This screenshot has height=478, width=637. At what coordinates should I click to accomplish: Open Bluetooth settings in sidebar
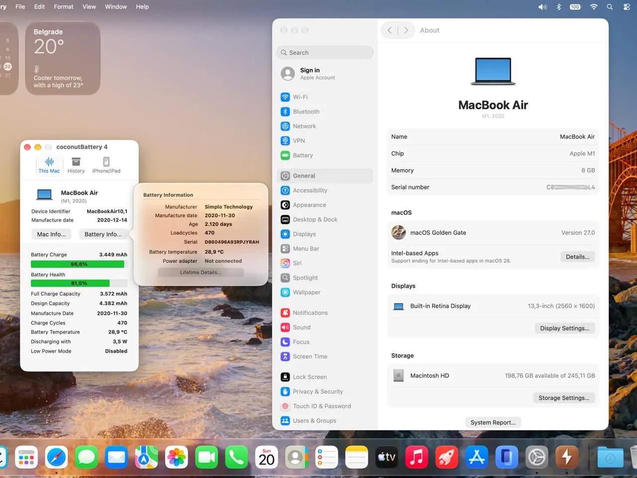[x=325, y=112]
